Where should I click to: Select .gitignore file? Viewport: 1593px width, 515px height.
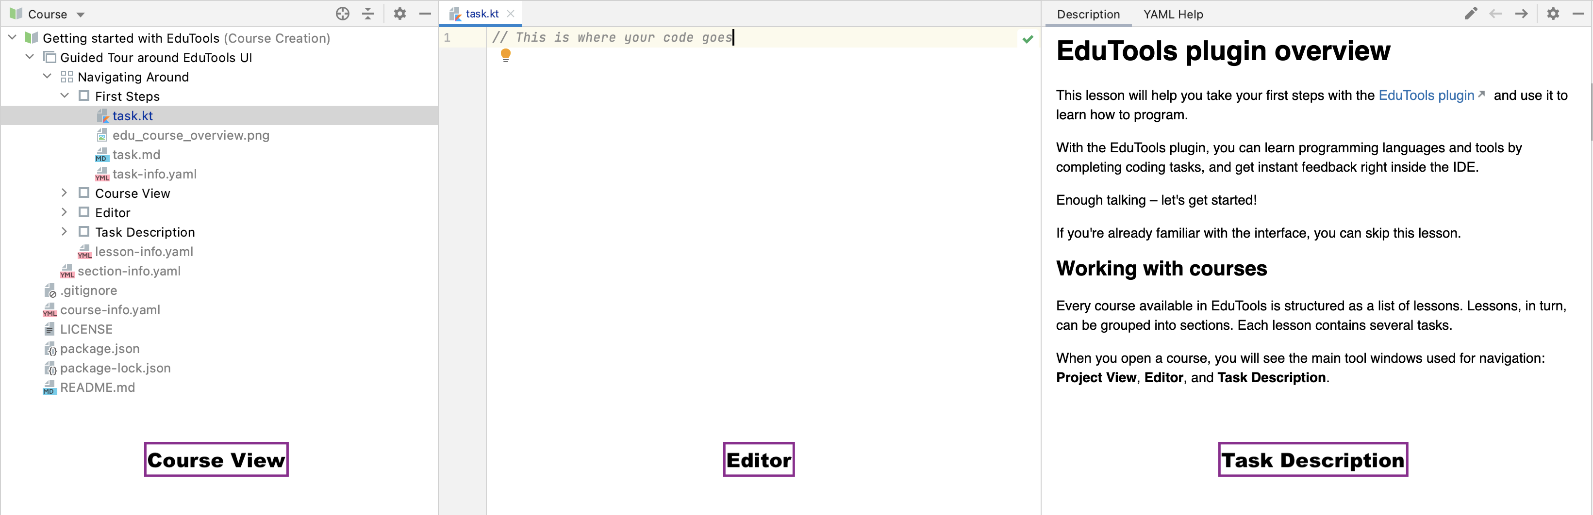88,290
